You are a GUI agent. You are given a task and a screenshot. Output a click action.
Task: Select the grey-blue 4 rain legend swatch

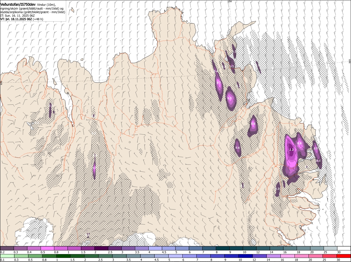pos(148,256)
